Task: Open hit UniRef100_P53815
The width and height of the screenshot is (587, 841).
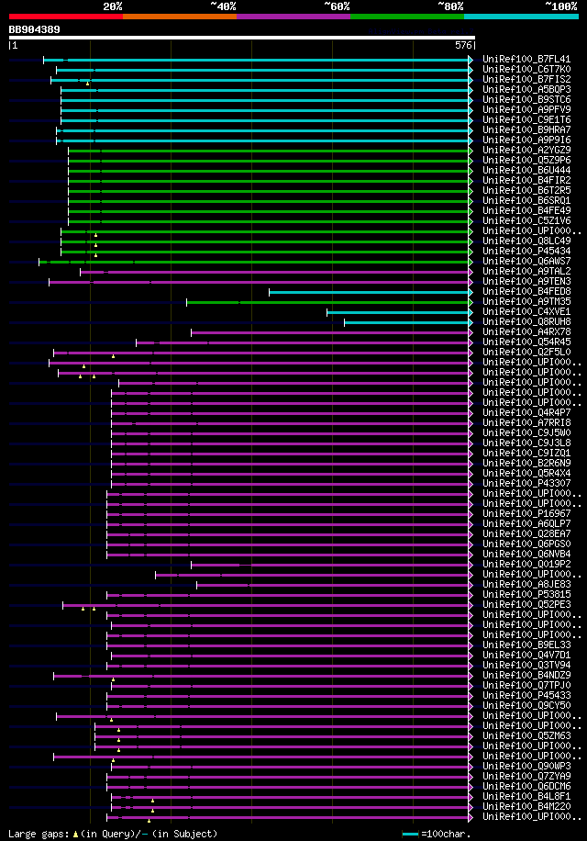Action: [x=526, y=594]
